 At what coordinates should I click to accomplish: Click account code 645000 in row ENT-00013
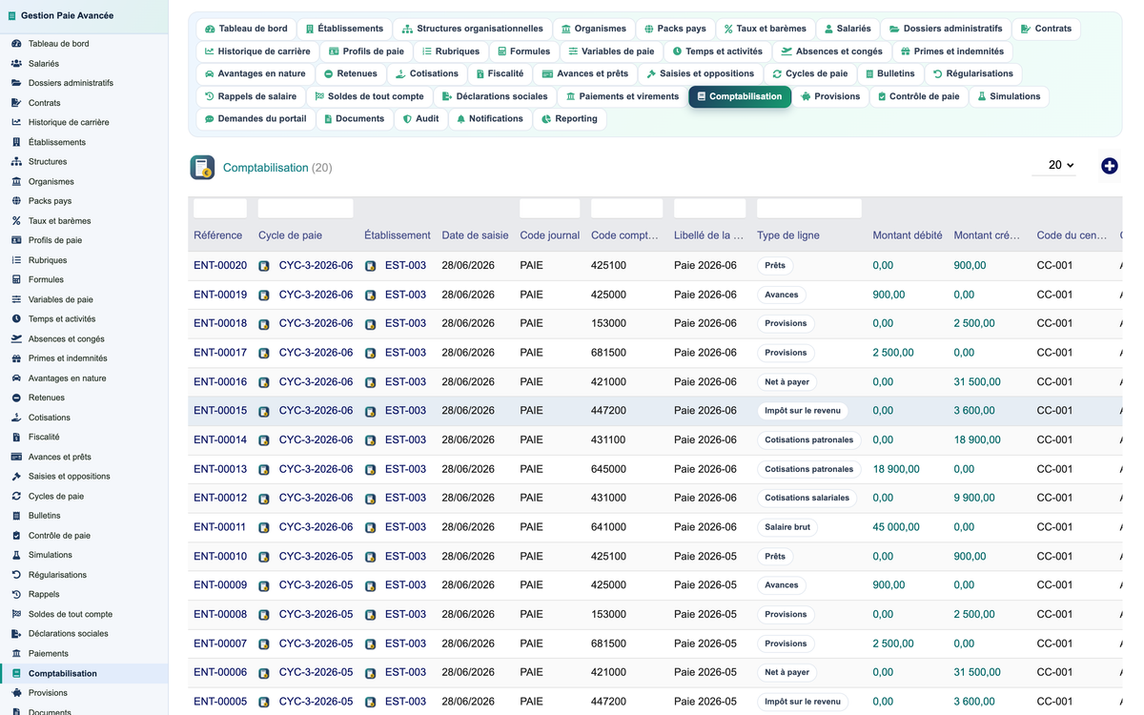(x=608, y=469)
